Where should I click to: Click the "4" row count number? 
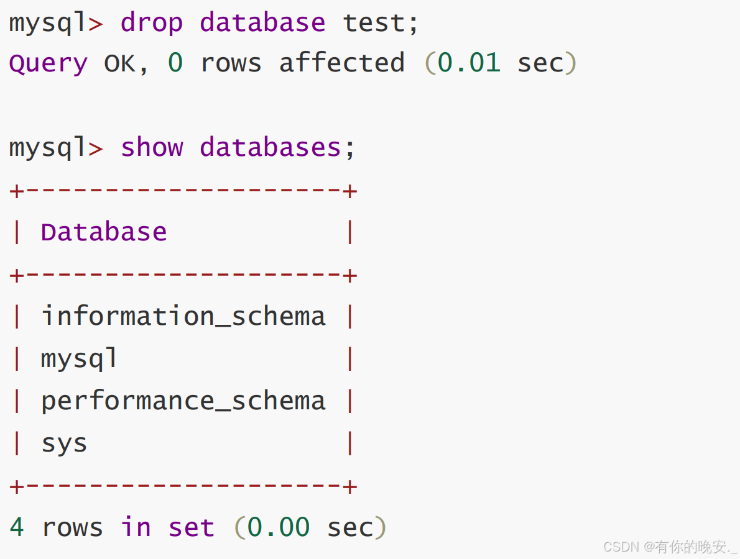point(17,528)
